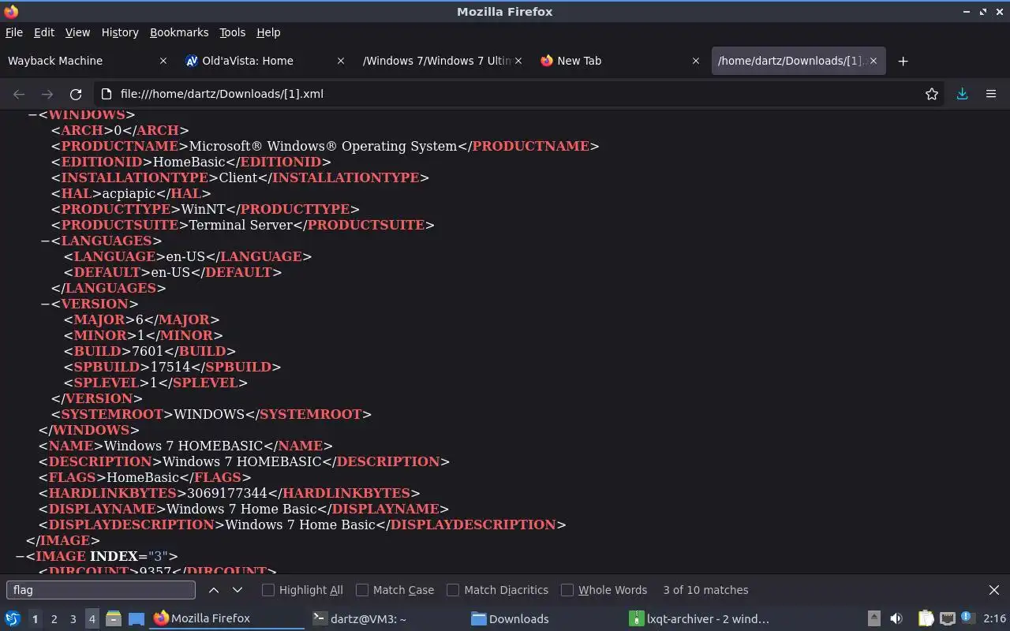Select the Mozilla Firefox taskbar button

pyautogui.click(x=227, y=619)
